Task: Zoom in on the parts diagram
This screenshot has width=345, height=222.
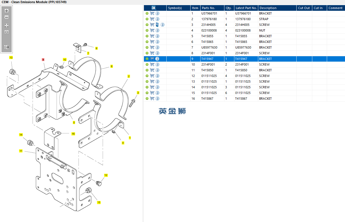Action: coord(7,11)
